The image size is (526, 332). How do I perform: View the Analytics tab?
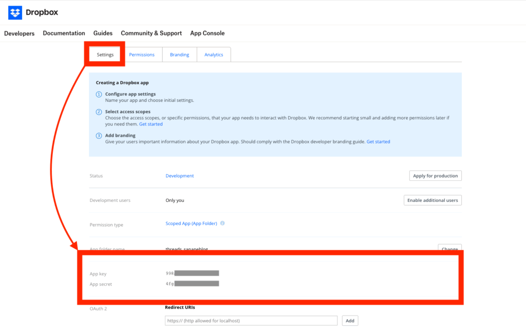214,54
